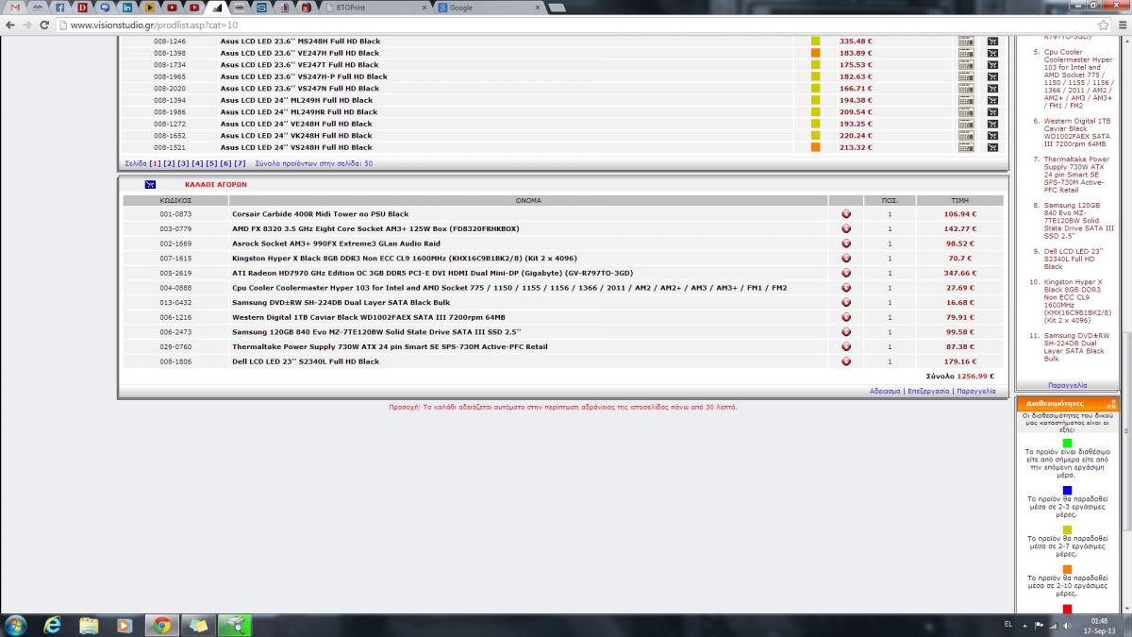Open sidebar item Western Digital 1TB Caviar Black
The width and height of the screenshot is (1132, 637).
[1077, 132]
